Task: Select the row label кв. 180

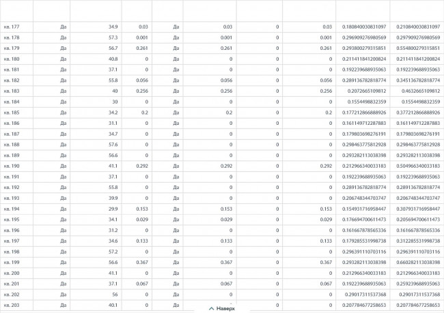Action: (x=12, y=59)
